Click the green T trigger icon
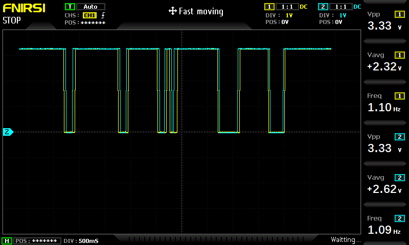Viewport: 409px width, 245px height. (x=69, y=7)
